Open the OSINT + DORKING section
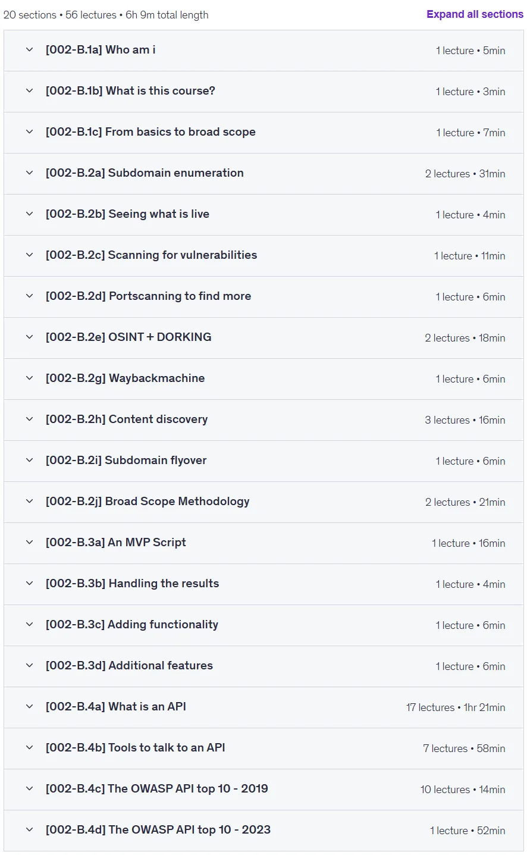The width and height of the screenshot is (527, 855). [263, 337]
